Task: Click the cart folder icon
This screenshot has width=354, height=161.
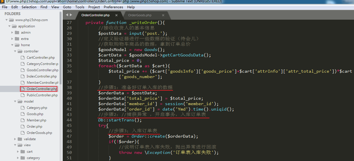Action: tap(23, 152)
